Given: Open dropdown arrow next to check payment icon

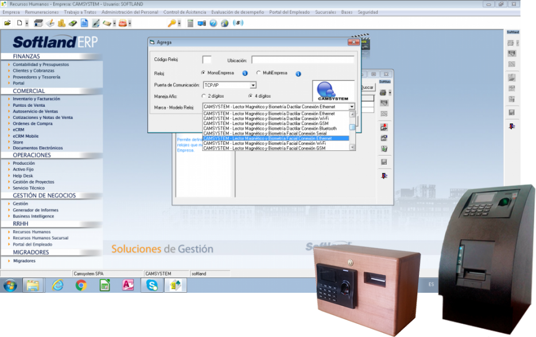Looking at the screenshot, I should pyautogui.click(x=114, y=24).
